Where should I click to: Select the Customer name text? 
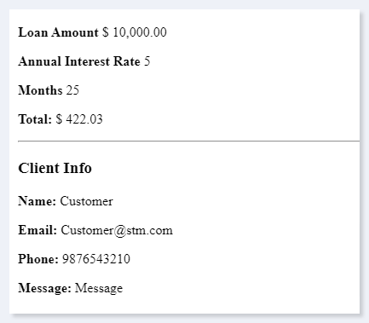point(86,201)
